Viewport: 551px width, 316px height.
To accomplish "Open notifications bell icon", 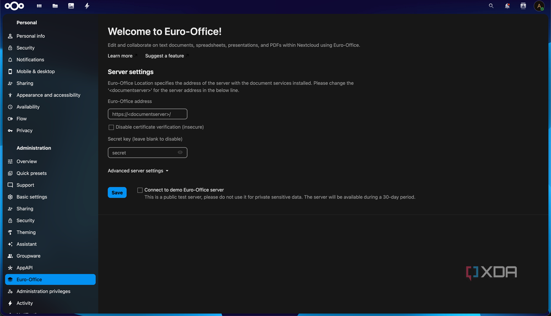I will (507, 6).
